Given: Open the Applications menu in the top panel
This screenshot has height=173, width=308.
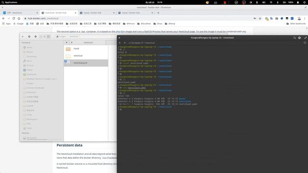Looking at the screenshot, I should [x=9, y=2].
